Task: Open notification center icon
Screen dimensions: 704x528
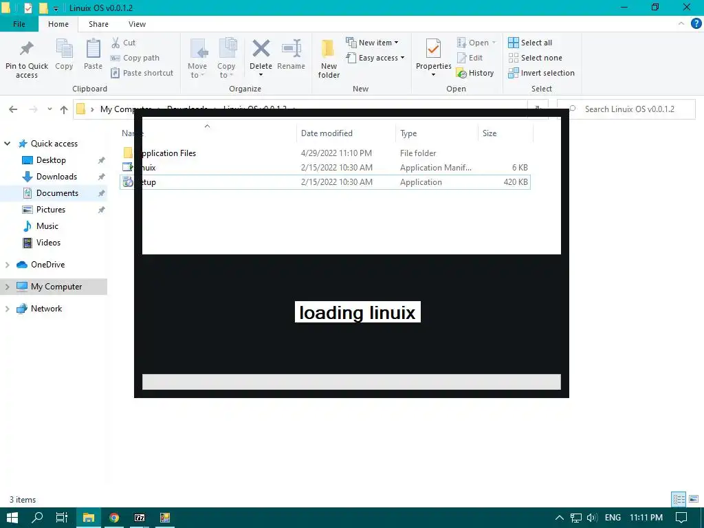Action: pyautogui.click(x=681, y=518)
